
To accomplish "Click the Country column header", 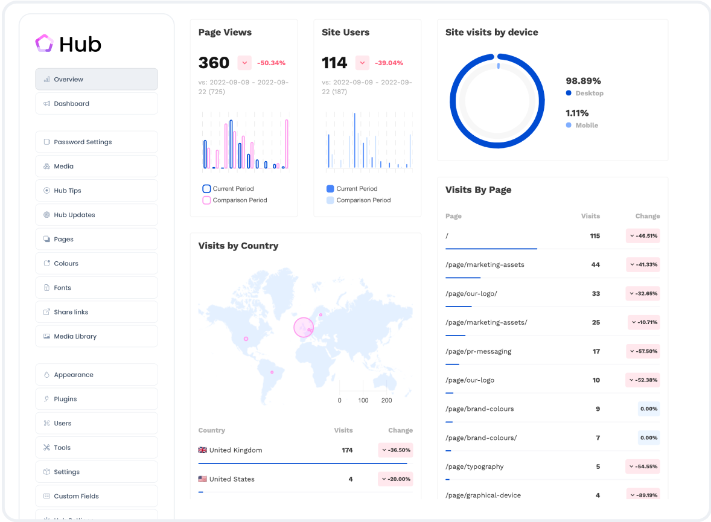I will tap(211, 430).
